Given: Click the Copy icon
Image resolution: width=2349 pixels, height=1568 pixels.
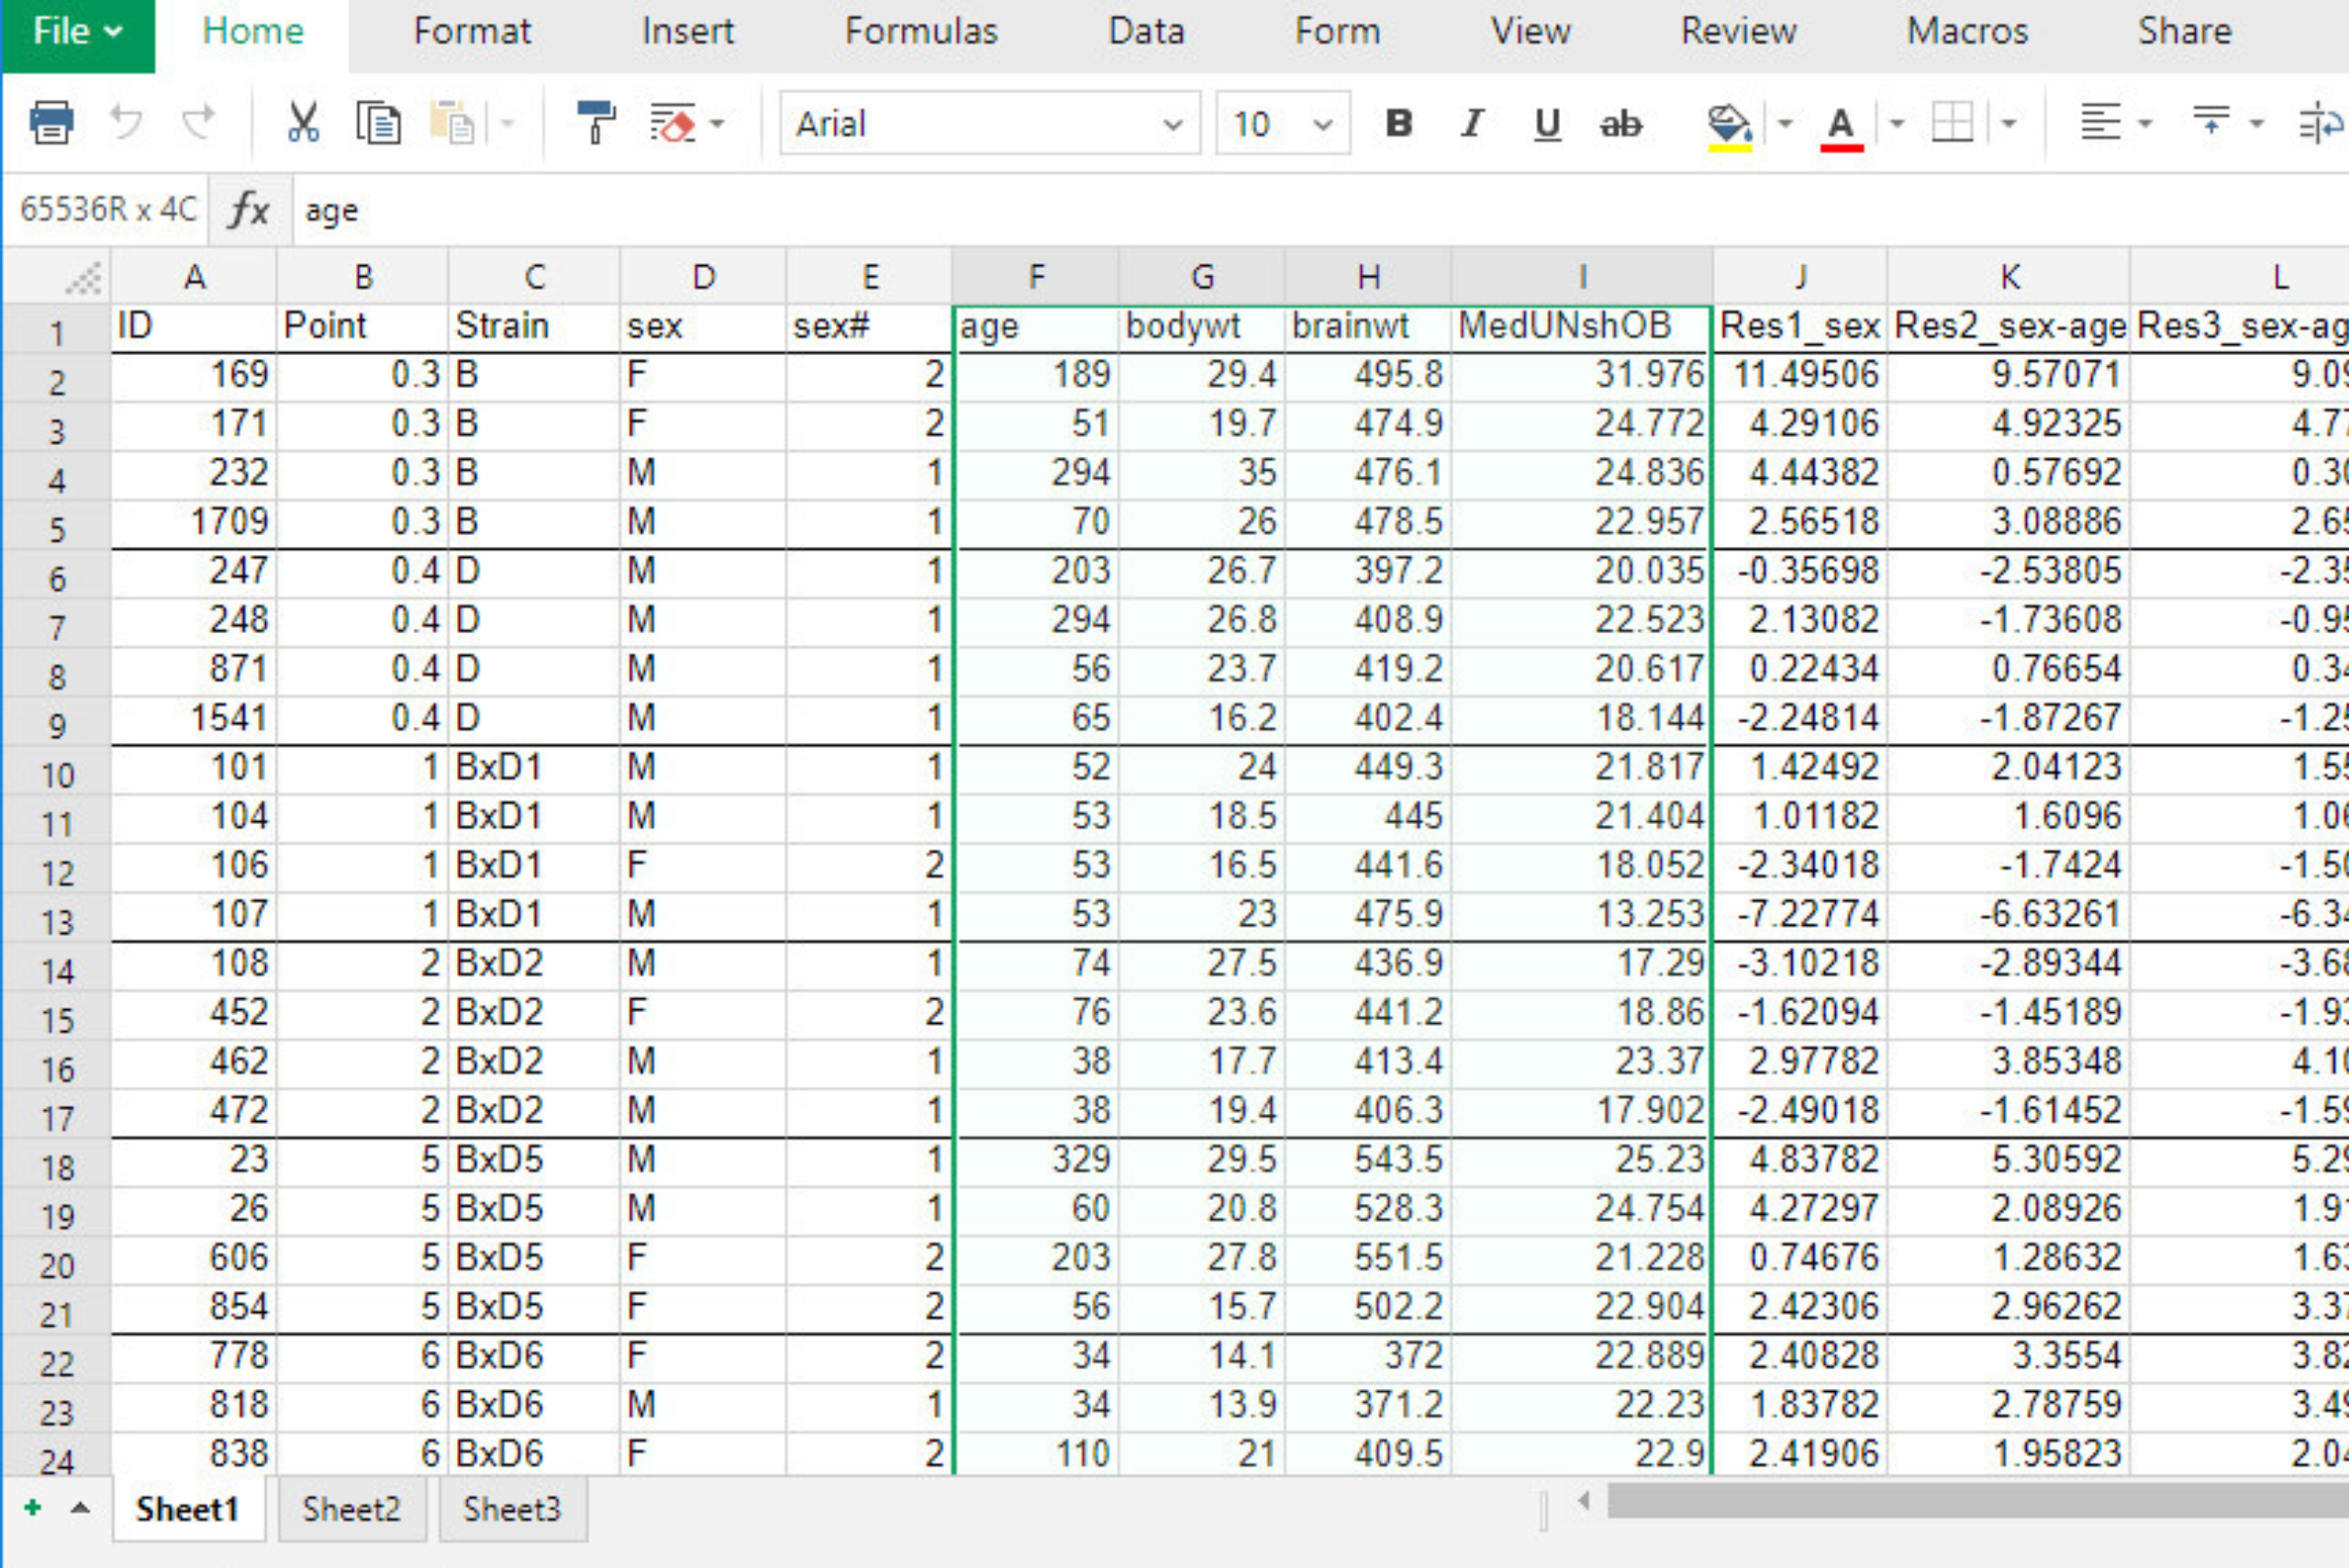Looking at the screenshot, I should coord(378,123).
